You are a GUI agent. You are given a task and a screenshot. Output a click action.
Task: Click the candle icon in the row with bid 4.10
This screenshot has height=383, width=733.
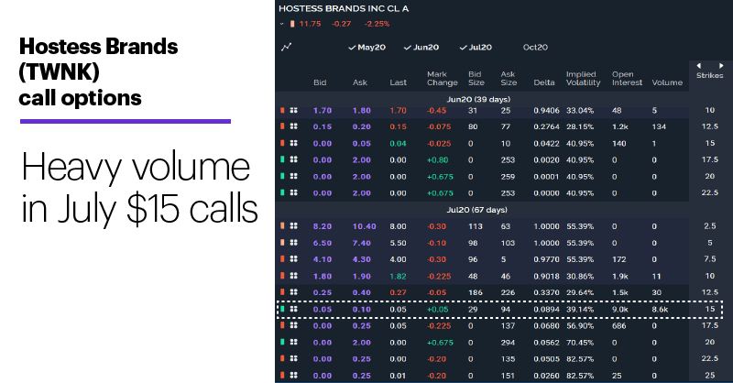coord(282,259)
